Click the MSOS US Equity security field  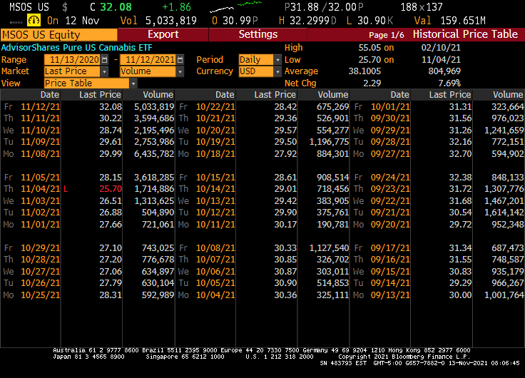[59, 35]
